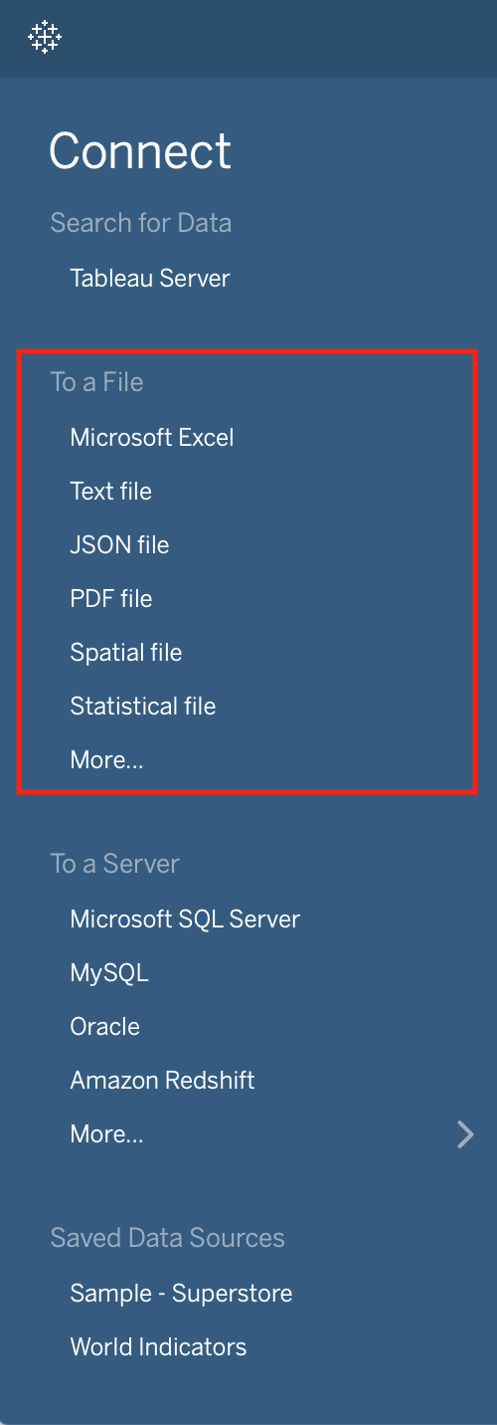Pick Statistical file connection option
Image resolution: width=497 pixels, height=1425 pixels.
pyautogui.click(x=143, y=707)
